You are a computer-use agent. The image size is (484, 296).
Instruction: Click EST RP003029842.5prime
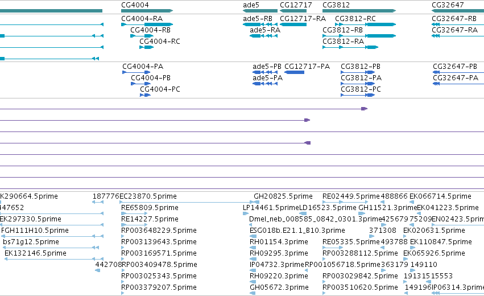(360, 276)
